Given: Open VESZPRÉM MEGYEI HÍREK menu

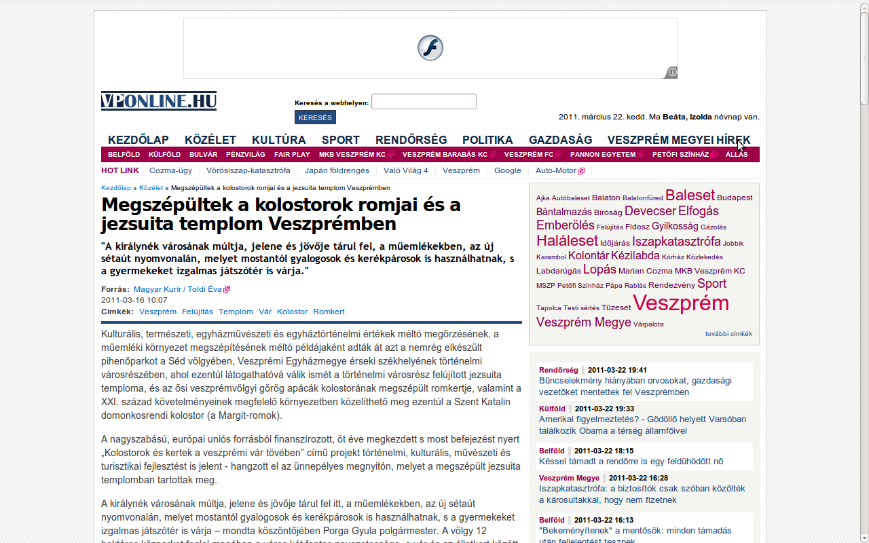Looking at the screenshot, I should pyautogui.click(x=679, y=140).
